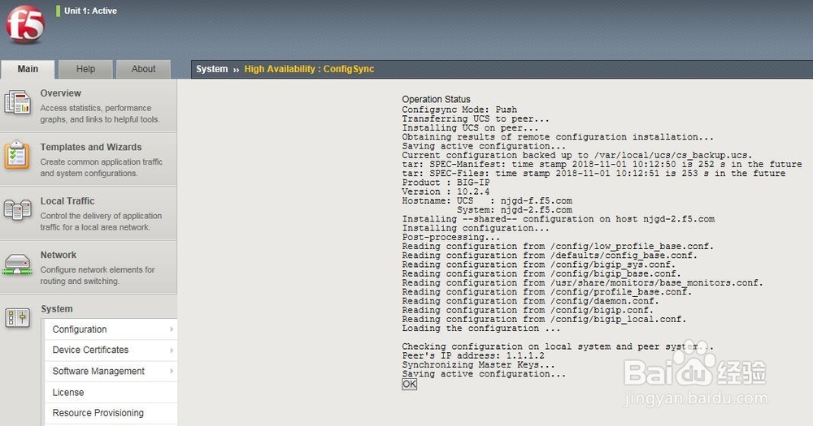813x426 pixels.
Task: Click the F5 logo icon
Action: click(25, 24)
